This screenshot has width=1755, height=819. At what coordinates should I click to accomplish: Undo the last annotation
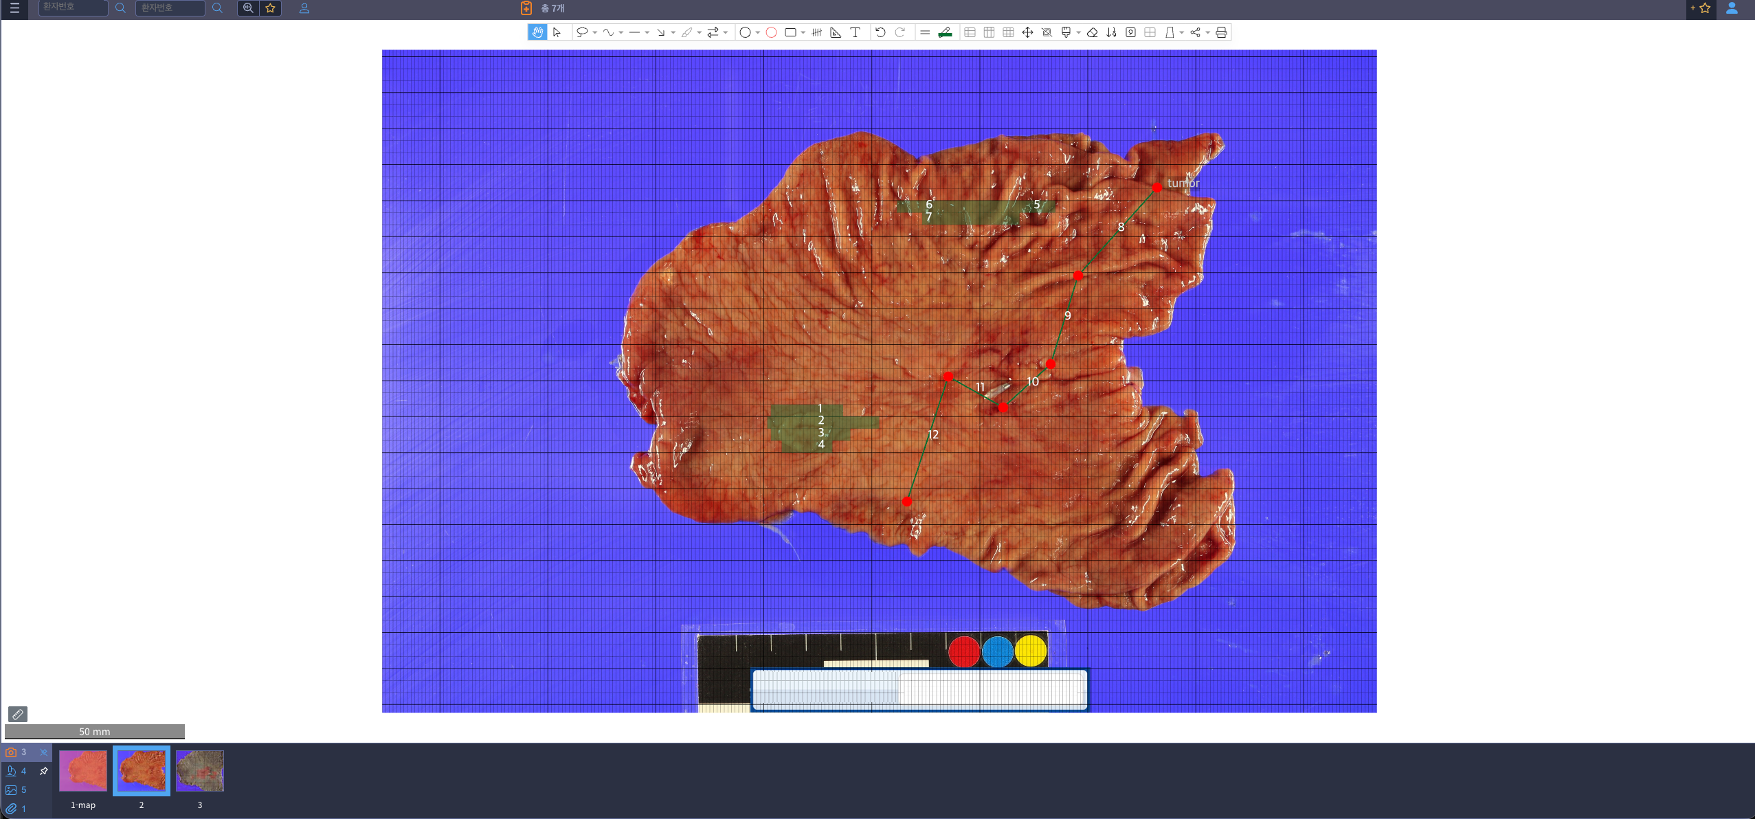click(x=881, y=32)
